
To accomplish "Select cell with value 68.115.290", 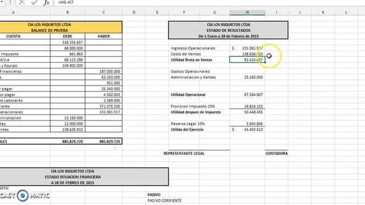I will [x=67, y=60].
